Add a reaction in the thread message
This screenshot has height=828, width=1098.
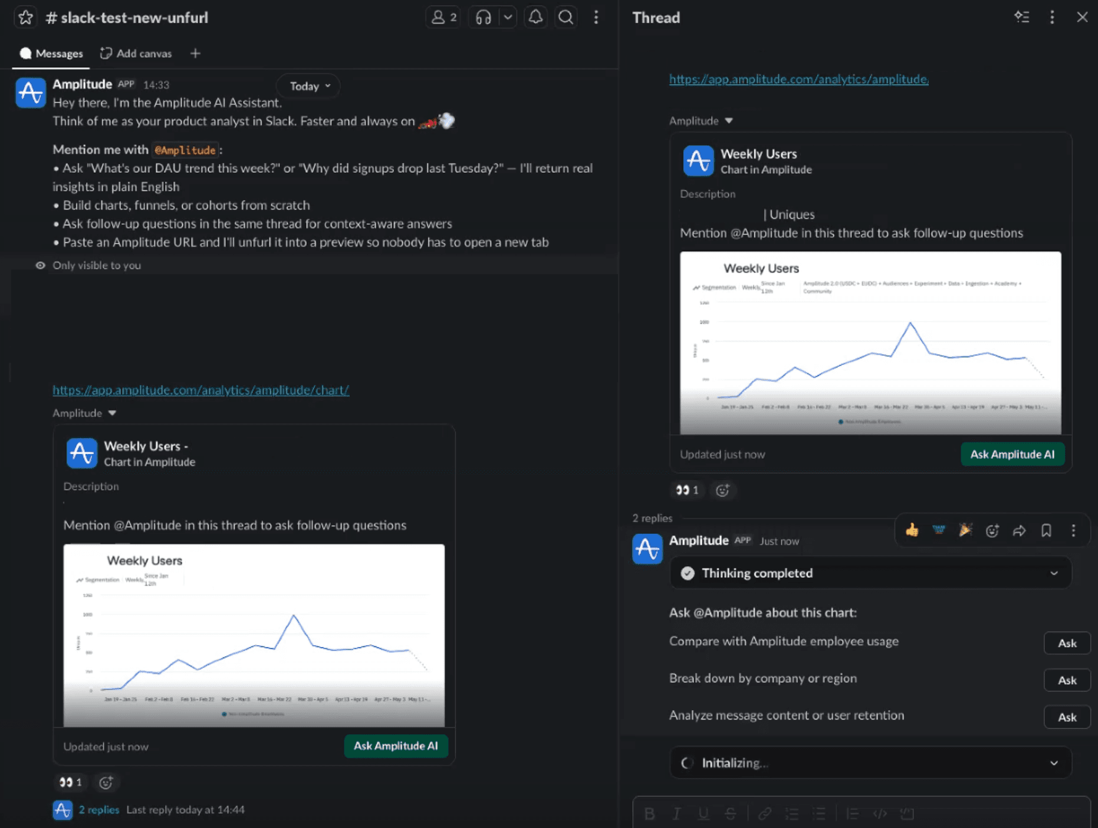click(722, 490)
